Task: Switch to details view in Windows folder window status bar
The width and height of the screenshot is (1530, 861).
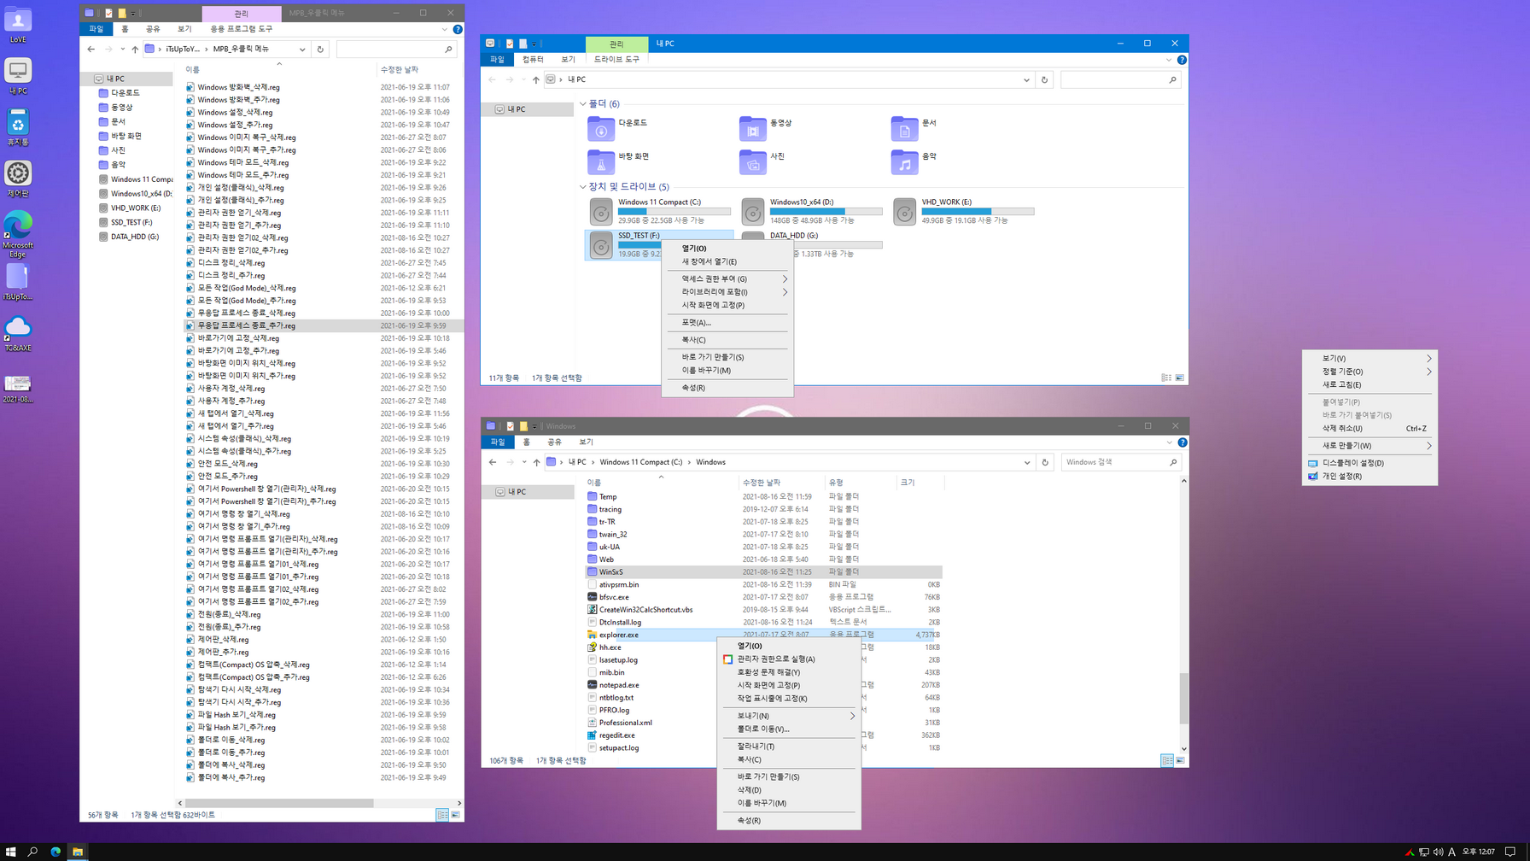Action: 1166,760
